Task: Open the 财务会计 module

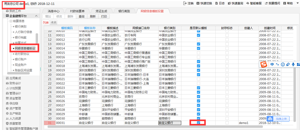Action: pyautogui.click(x=13, y=83)
